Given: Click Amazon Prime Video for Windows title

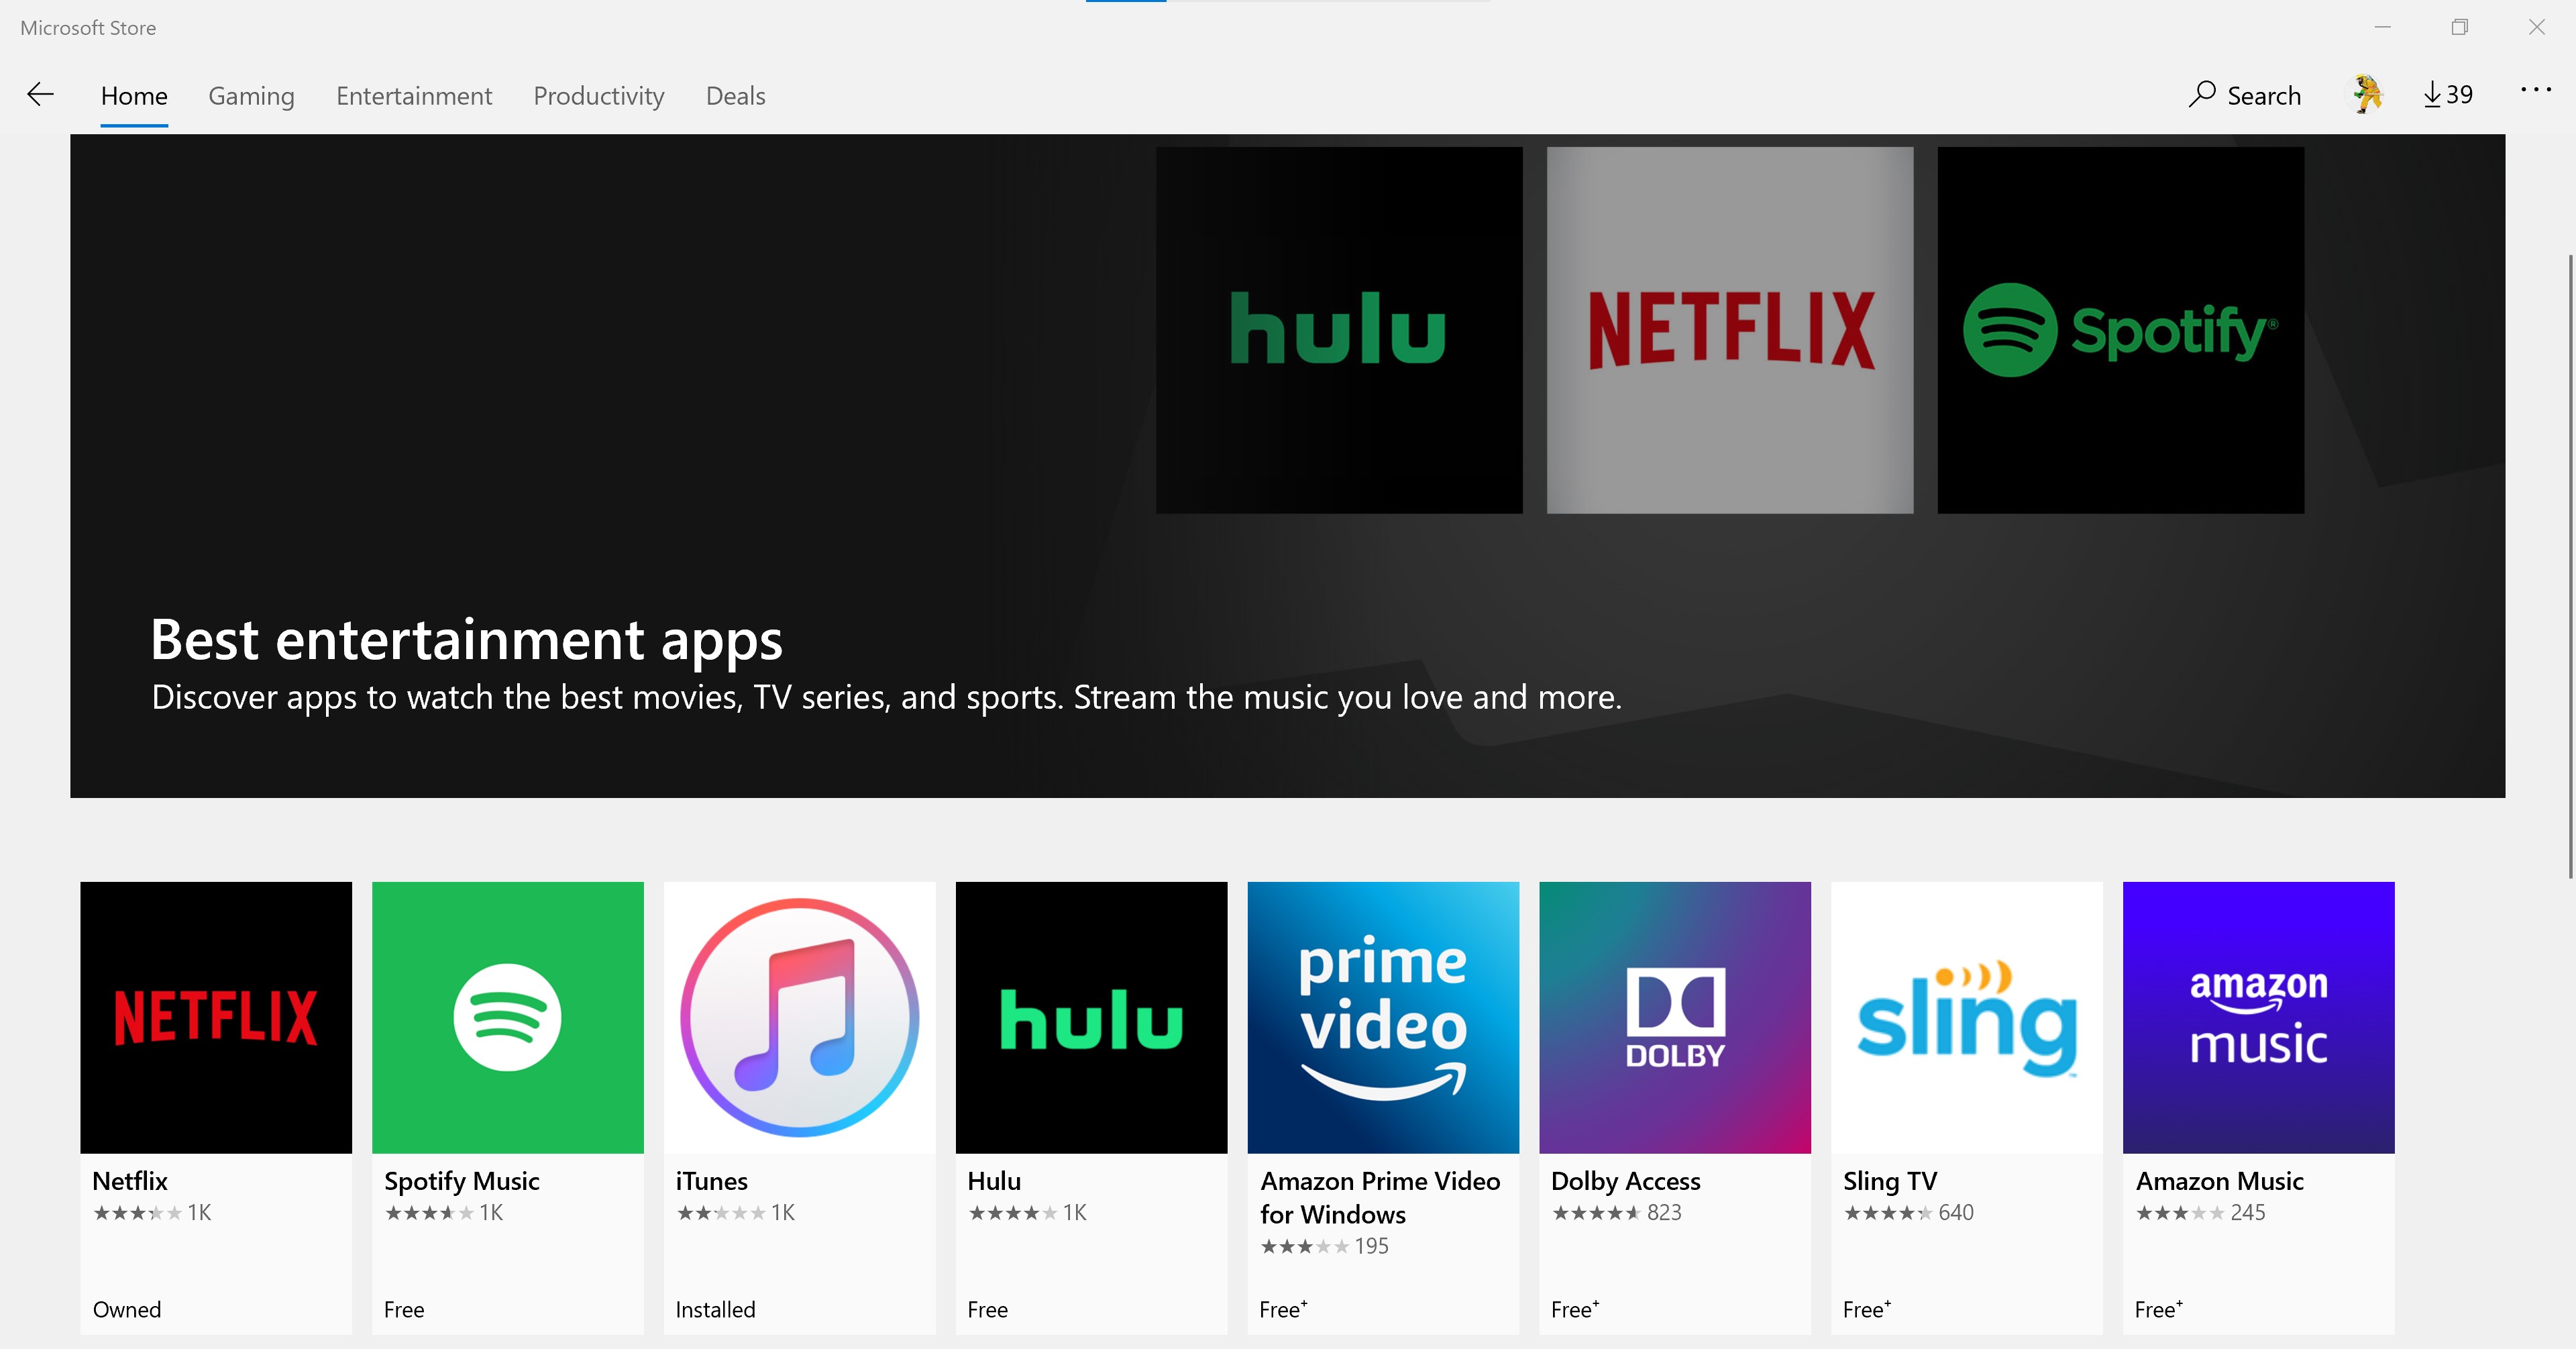Looking at the screenshot, I should click(x=1380, y=1198).
